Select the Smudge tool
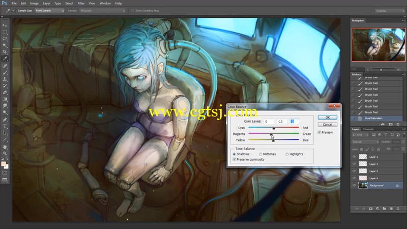 click(x=5, y=106)
